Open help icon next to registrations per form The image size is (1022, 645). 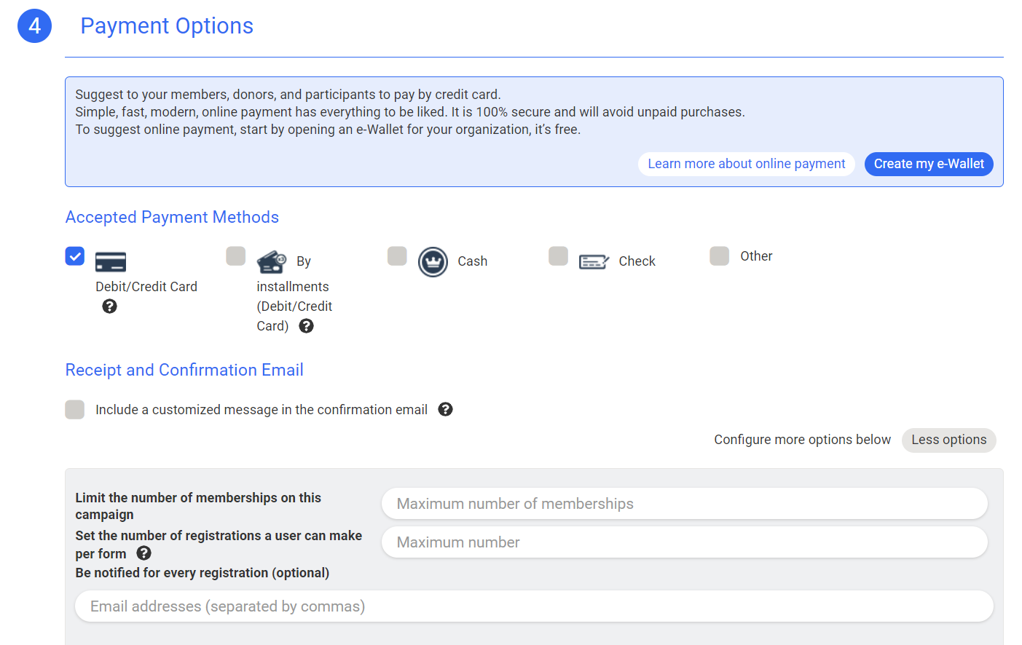pos(144,553)
